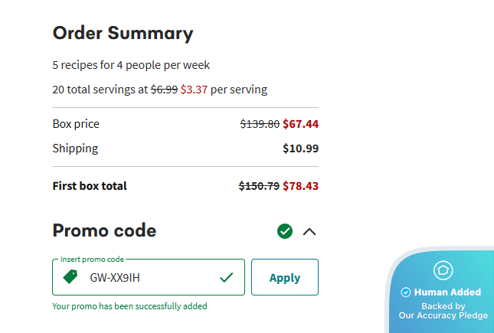The image size is (494, 333).
Task: Select the GW-XX9IH promo code text
Action: pos(115,277)
